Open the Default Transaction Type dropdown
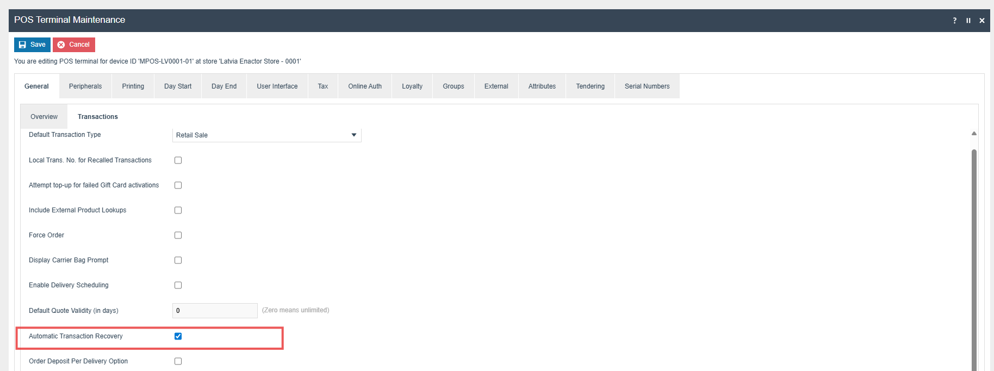Viewport: 994px width, 371px height. coord(267,135)
